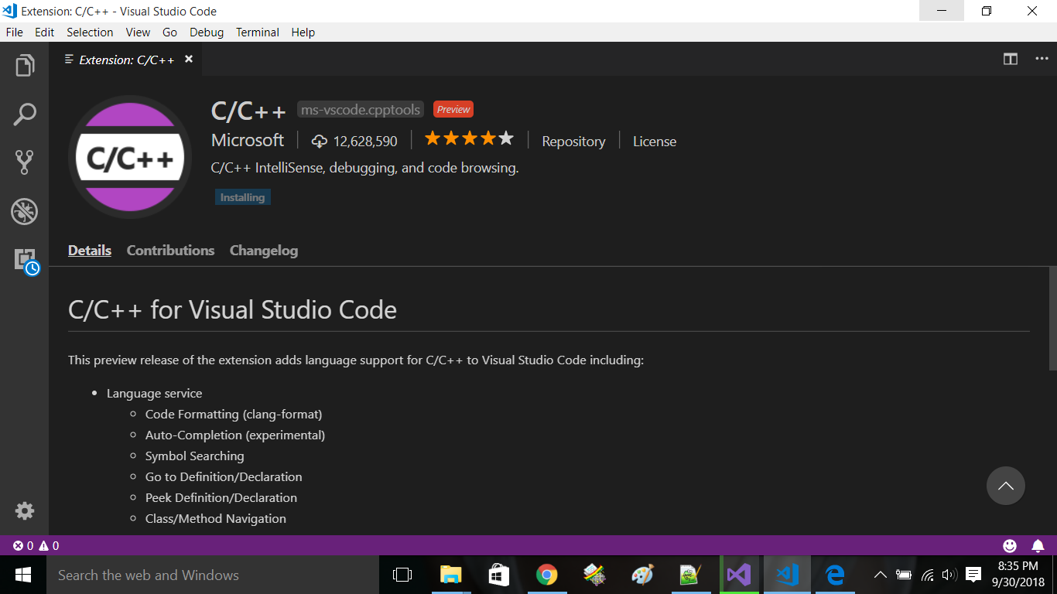The width and height of the screenshot is (1057, 594).
Task: Click the red Preview badge
Action: point(453,110)
